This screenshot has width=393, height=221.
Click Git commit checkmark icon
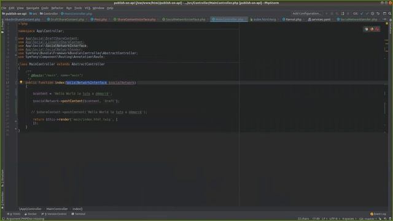coord(367,14)
